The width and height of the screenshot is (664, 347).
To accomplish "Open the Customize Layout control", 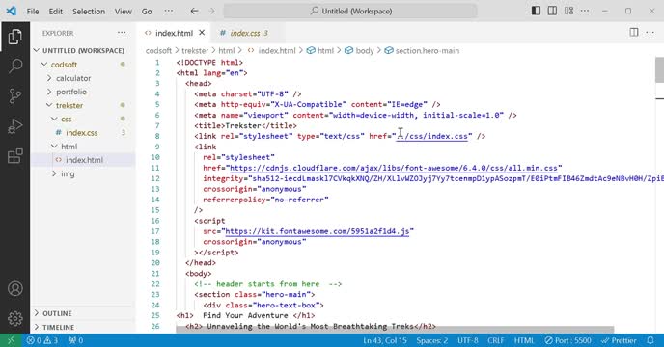I will click(x=568, y=11).
